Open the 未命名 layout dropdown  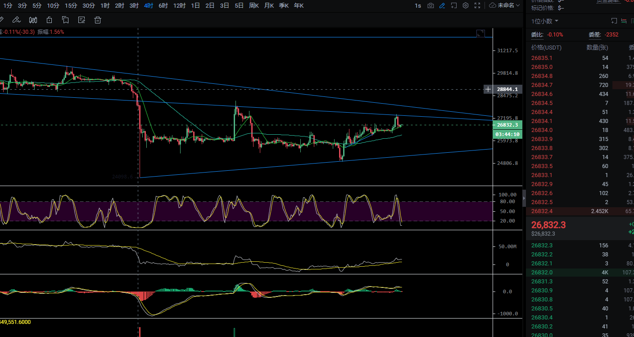coord(504,5)
